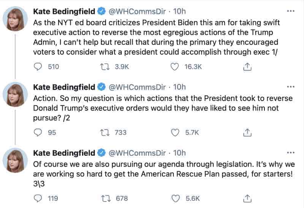Viewport: 304px width, 208px height.
Task: Retweet the third tweet showing 678 retweets
Action: [106, 199]
